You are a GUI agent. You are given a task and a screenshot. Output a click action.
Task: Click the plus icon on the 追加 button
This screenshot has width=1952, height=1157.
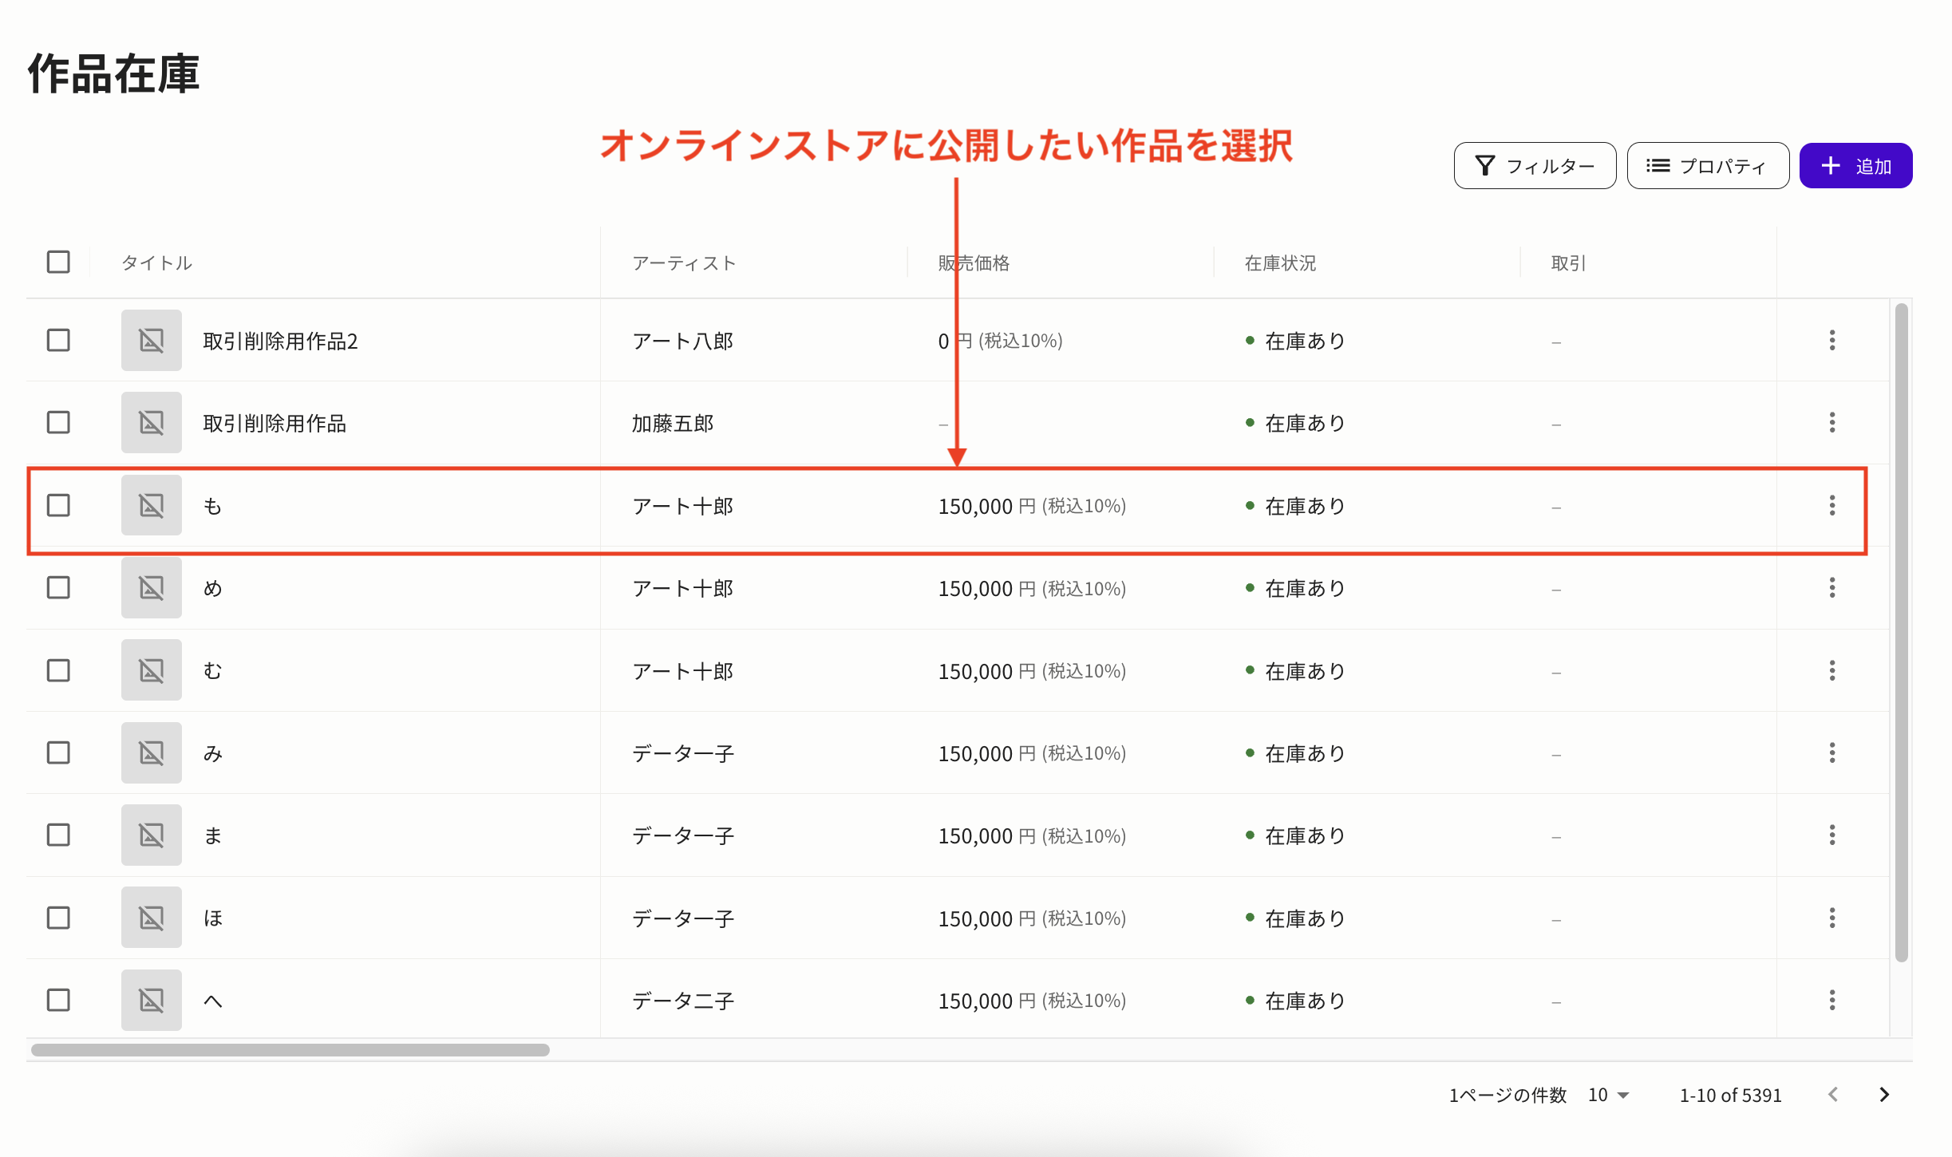coord(1830,165)
